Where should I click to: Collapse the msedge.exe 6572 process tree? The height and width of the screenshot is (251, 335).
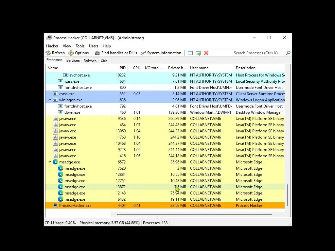[50, 162]
